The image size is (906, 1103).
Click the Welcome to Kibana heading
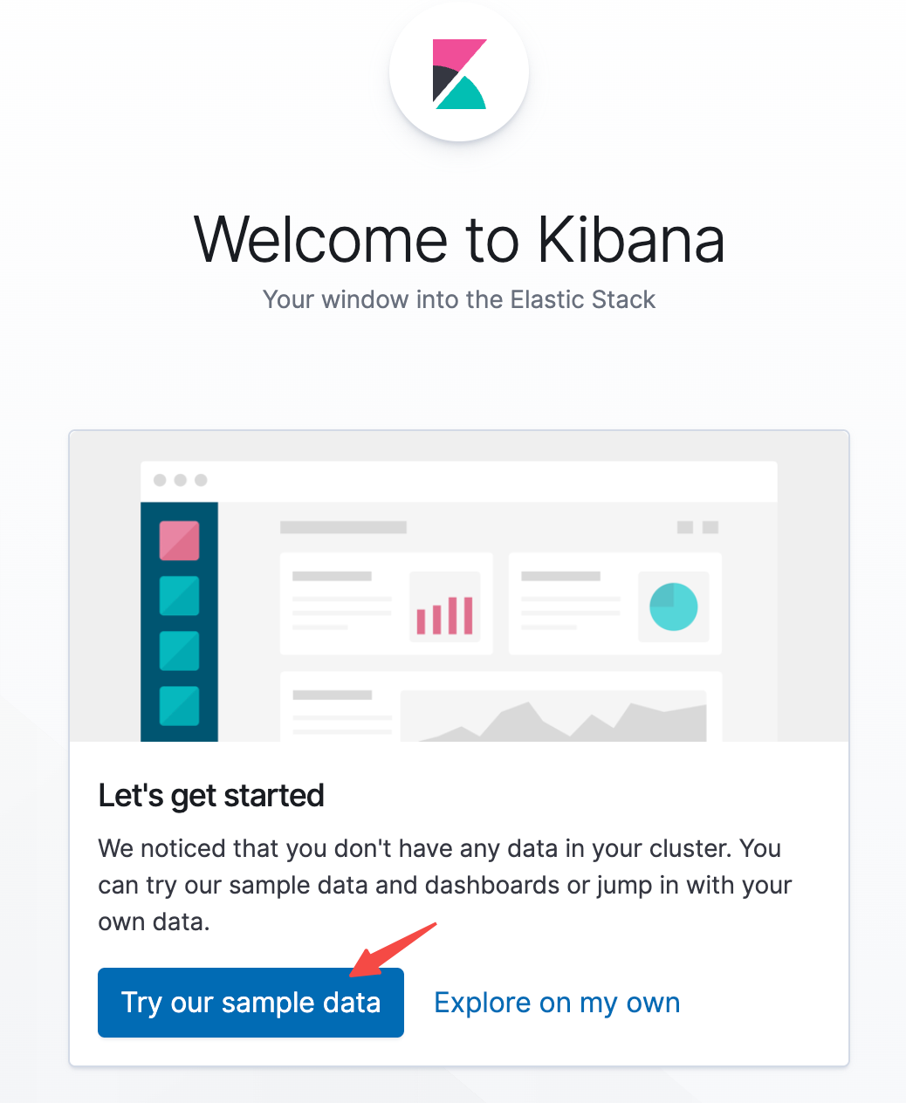[459, 239]
